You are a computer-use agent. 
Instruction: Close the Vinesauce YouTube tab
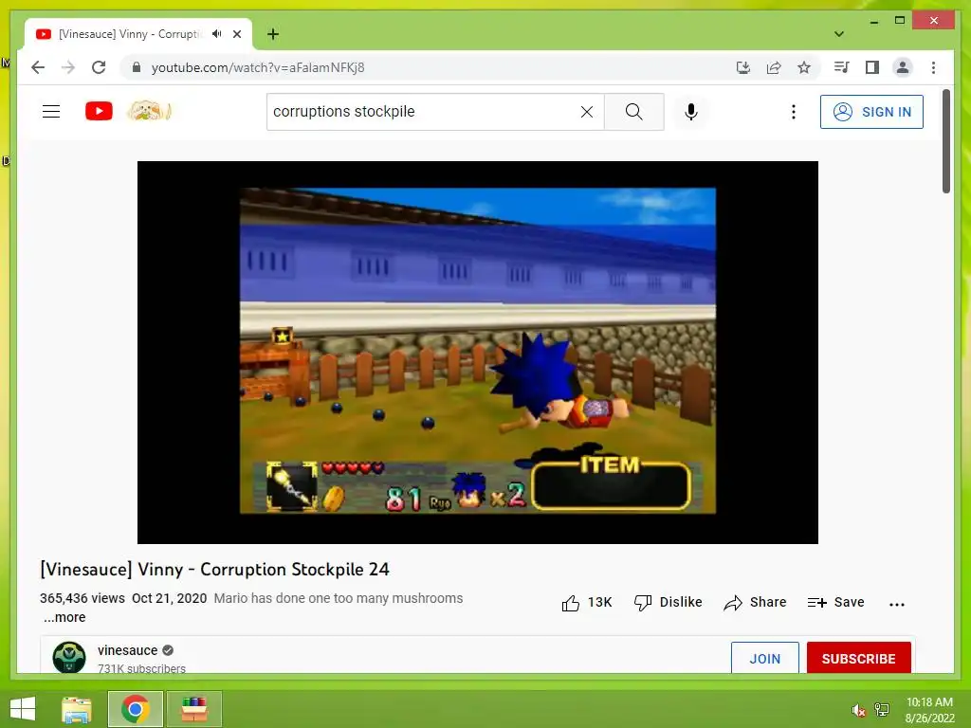(237, 34)
